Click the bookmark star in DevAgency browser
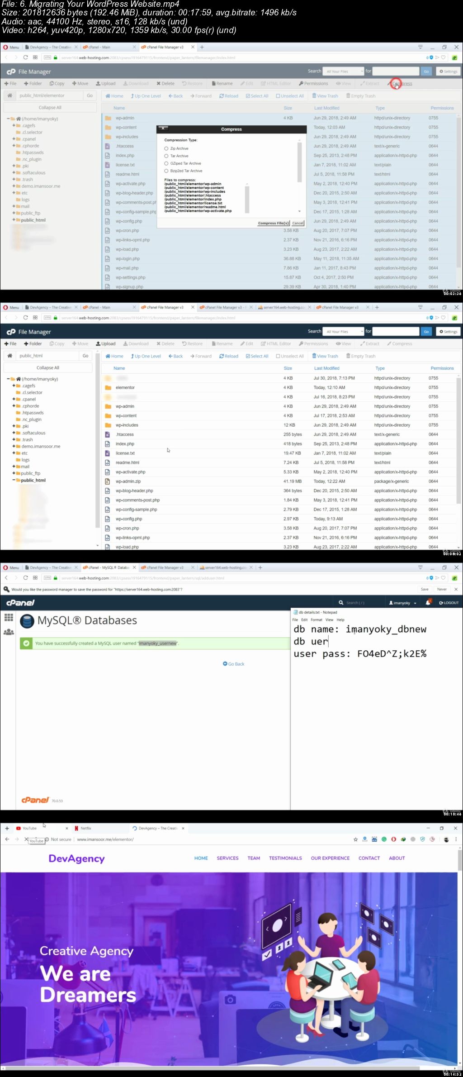The height and width of the screenshot is (1077, 463). pos(355,839)
